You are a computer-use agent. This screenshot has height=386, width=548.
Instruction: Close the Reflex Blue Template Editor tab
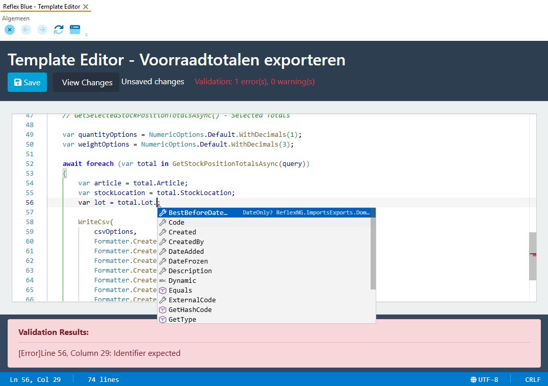point(86,7)
